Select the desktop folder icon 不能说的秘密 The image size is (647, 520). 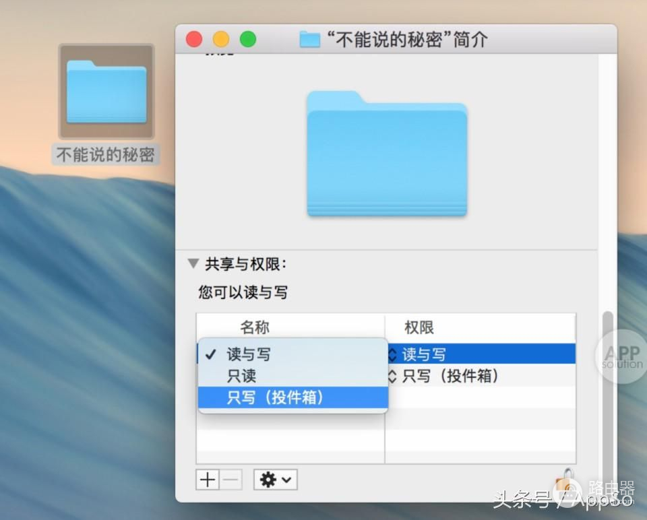[x=106, y=92]
